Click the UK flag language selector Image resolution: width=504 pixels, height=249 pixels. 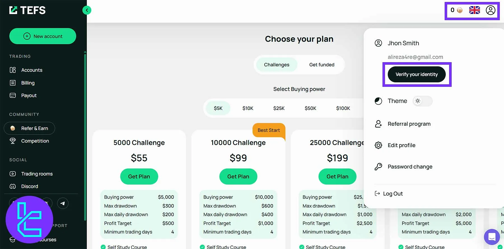474,10
